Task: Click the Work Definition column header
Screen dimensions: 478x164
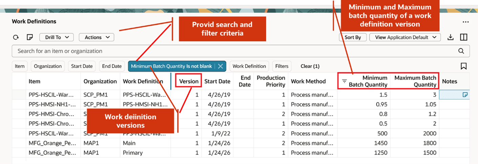Action: point(143,81)
